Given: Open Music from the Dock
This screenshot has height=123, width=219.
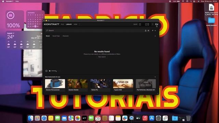Looking at the screenshot, I should click(x=145, y=118).
